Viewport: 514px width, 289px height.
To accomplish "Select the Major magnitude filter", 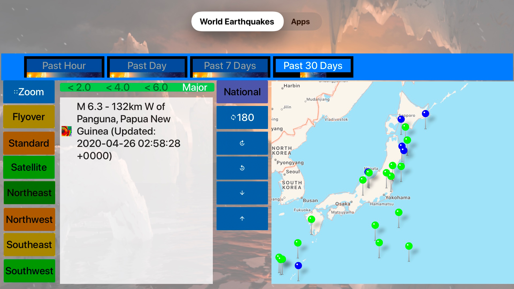I will click(195, 87).
